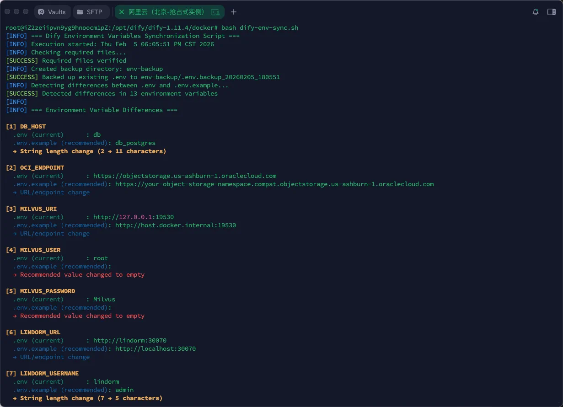Image resolution: width=563 pixels, height=407 pixels.
Task: Click the command 'bash dify-env-sync.sh'
Action: click(x=260, y=27)
